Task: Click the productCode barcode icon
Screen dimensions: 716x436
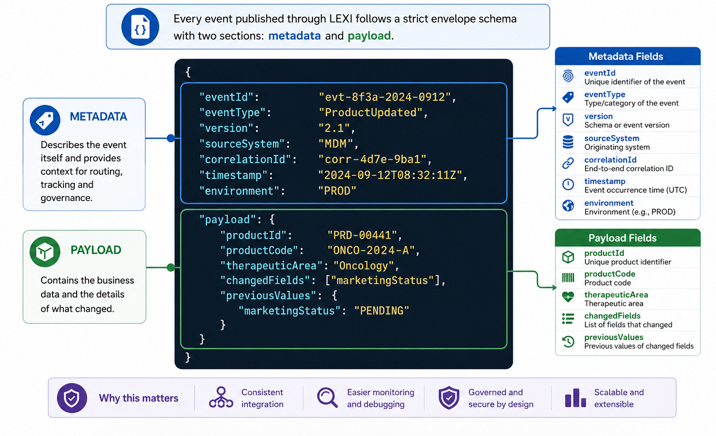Action: 568,278
